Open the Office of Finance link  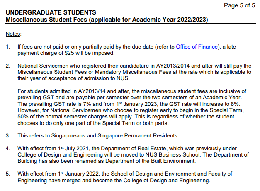(197, 47)
